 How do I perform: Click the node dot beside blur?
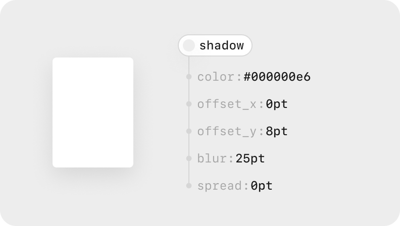(189, 158)
